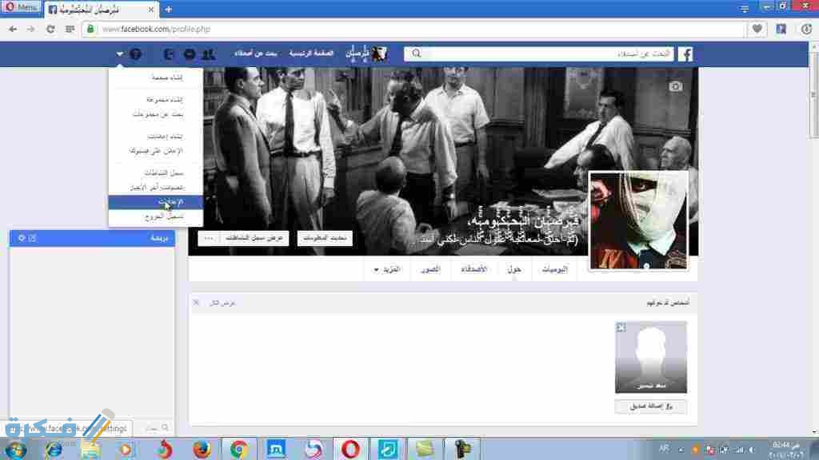Open the tab menu icon in title bar
Screen dimensions: 819x460
[745, 9]
